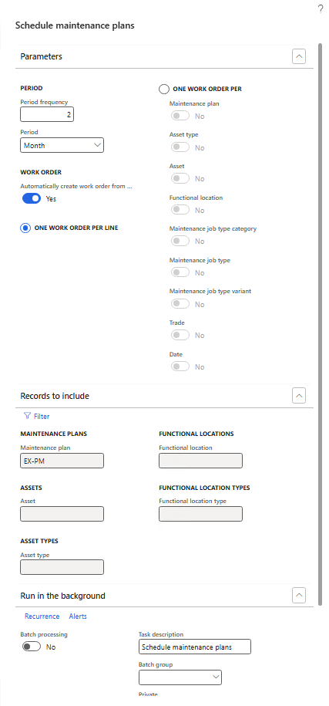Open the Alerts link
This screenshot has height=706, width=329.
pyautogui.click(x=78, y=616)
